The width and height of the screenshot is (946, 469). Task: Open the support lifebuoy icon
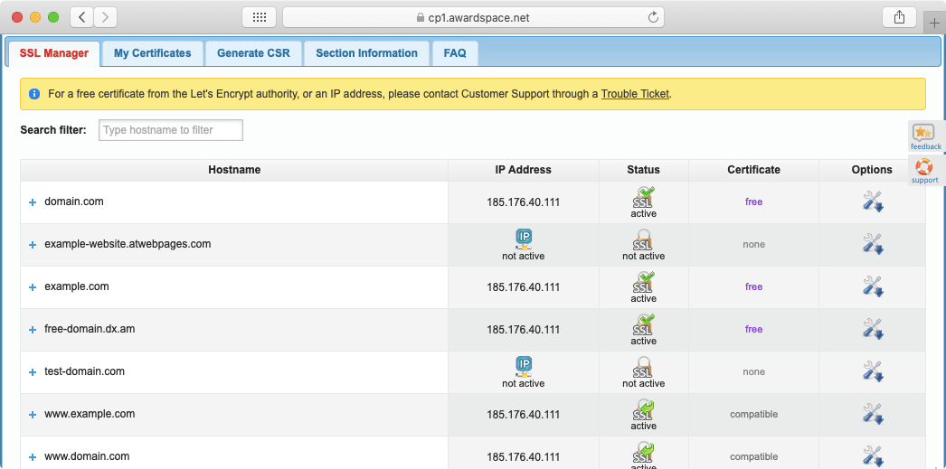point(924,169)
